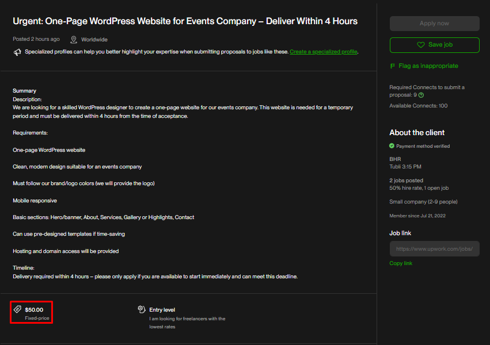Copy the job link via Copy link
Viewport: 490px width, 345px height.
401,263
